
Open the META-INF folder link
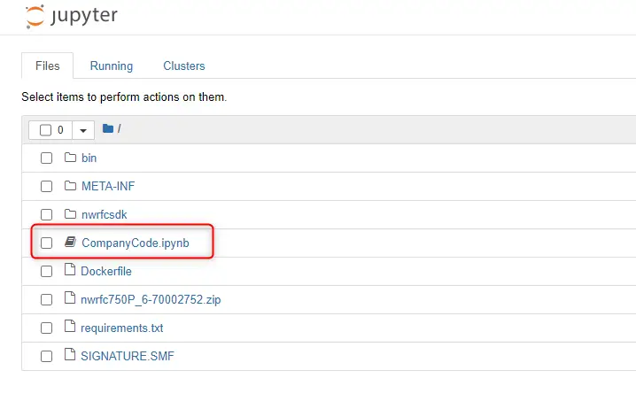click(108, 186)
